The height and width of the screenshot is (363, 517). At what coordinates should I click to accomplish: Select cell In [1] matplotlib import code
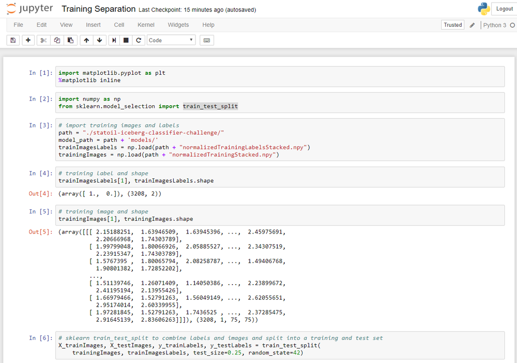click(280, 77)
